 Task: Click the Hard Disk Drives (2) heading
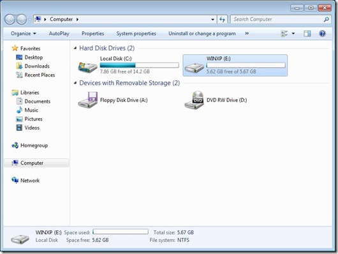tap(107, 48)
